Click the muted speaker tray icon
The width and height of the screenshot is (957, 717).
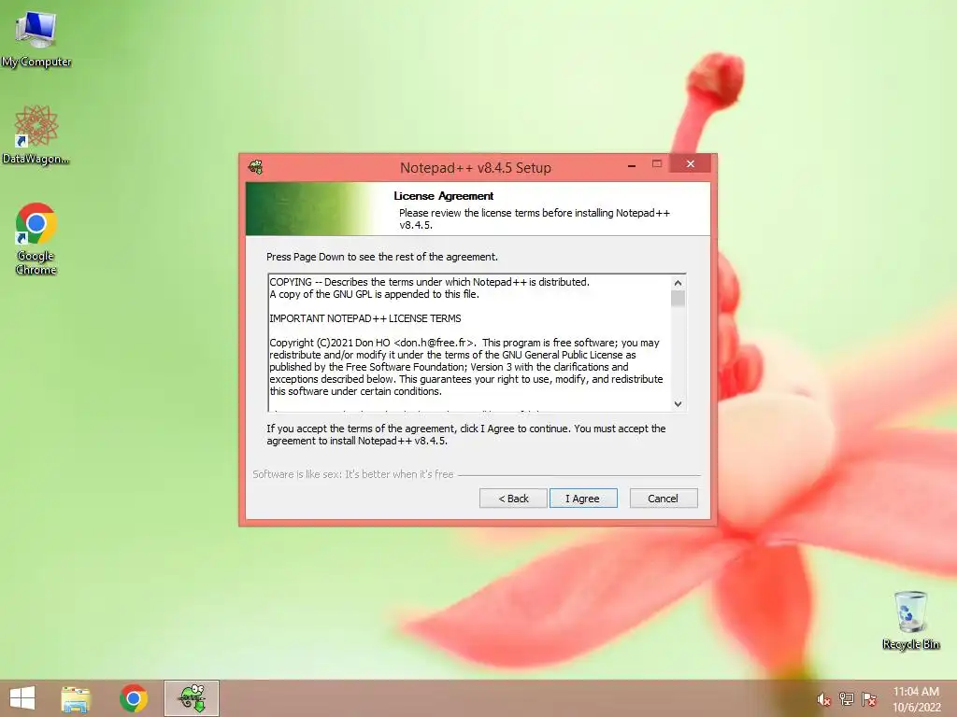823,699
